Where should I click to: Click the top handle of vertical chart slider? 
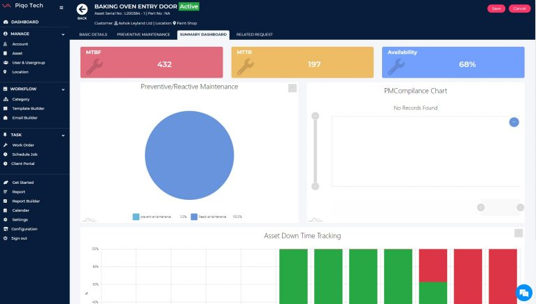tap(315, 116)
